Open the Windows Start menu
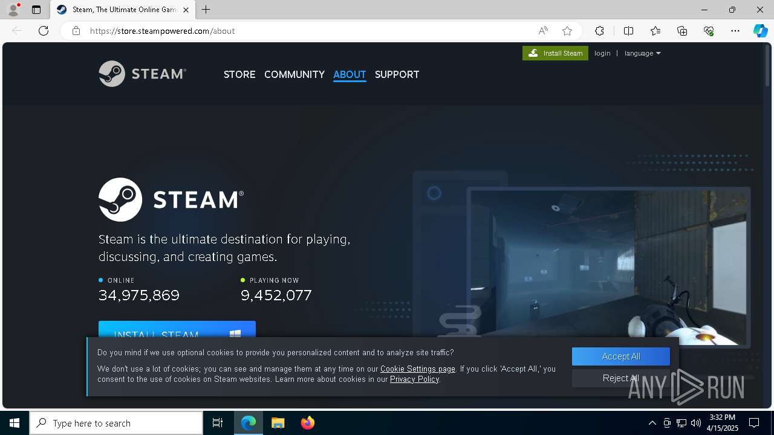The width and height of the screenshot is (774, 435). (x=15, y=423)
